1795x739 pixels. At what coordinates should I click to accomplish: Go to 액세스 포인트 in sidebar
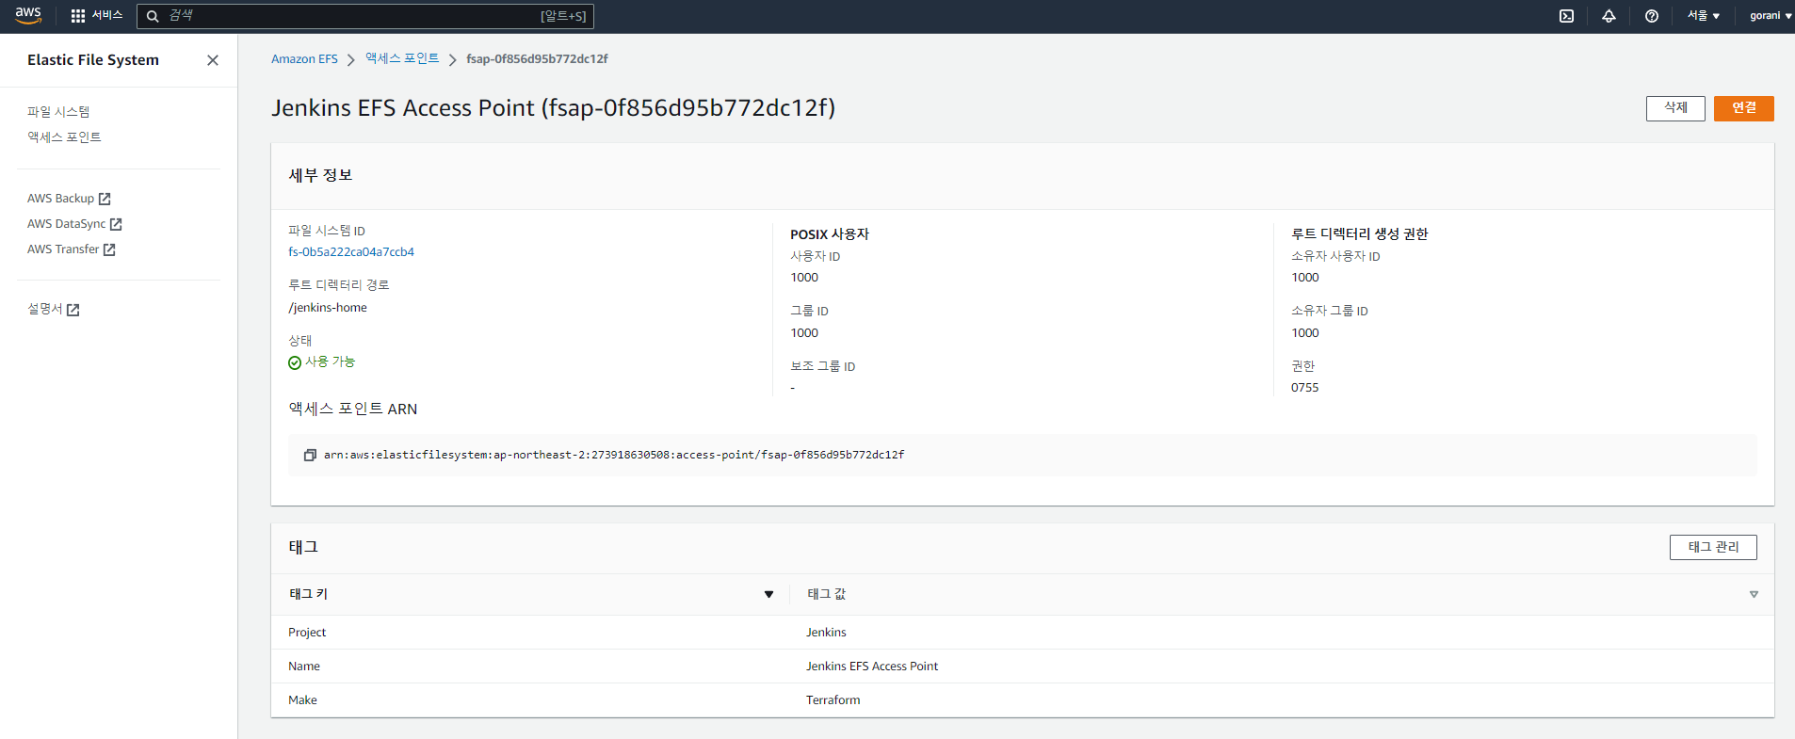(x=64, y=137)
